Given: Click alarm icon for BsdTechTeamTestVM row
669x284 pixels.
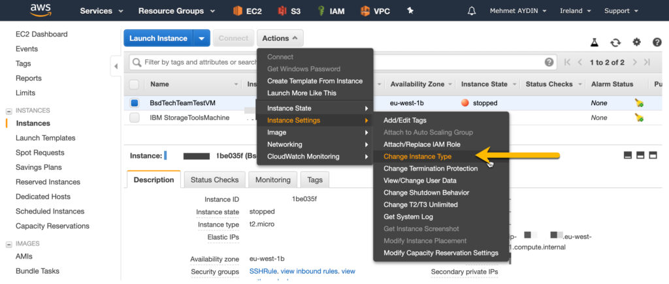Looking at the screenshot, I should tap(639, 103).
